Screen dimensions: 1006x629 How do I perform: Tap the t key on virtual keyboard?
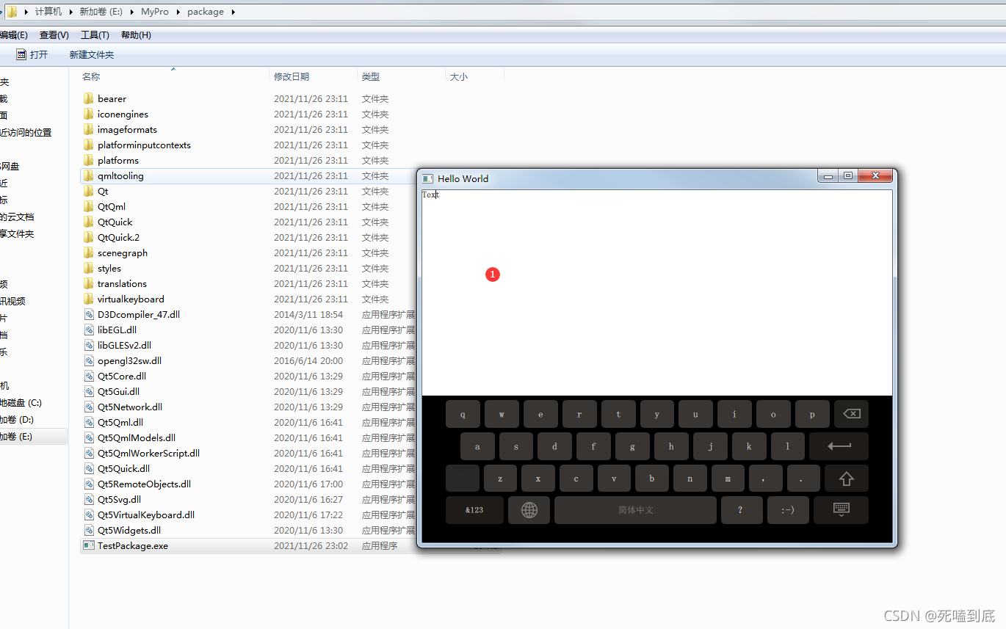point(618,414)
